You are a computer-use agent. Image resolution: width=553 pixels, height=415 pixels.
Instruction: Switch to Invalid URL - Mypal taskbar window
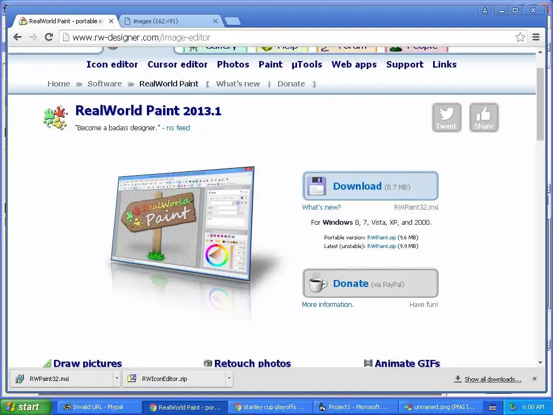[99, 407]
